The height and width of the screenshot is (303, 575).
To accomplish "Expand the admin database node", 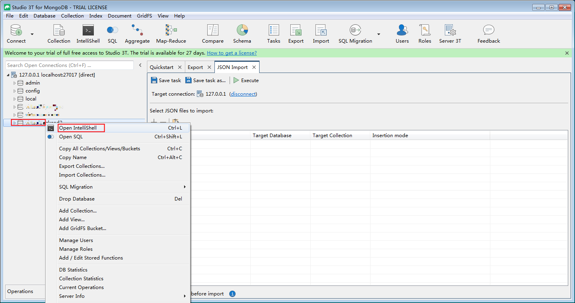I will point(15,83).
